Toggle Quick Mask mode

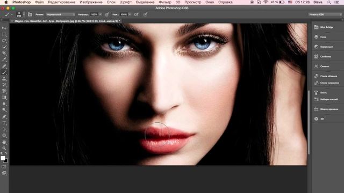point(4,167)
